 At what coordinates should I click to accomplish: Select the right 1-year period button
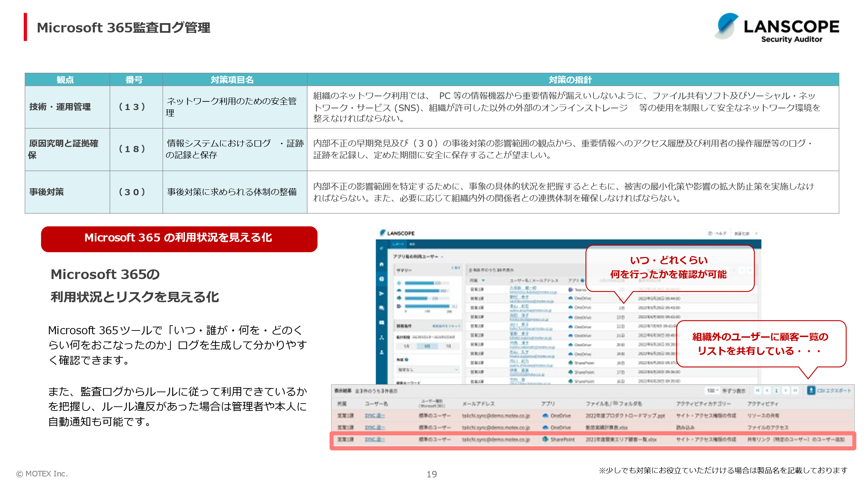tap(448, 346)
